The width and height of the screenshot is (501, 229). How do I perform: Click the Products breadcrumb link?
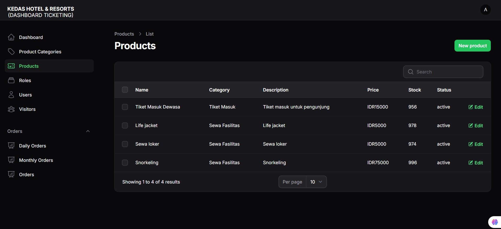point(124,34)
